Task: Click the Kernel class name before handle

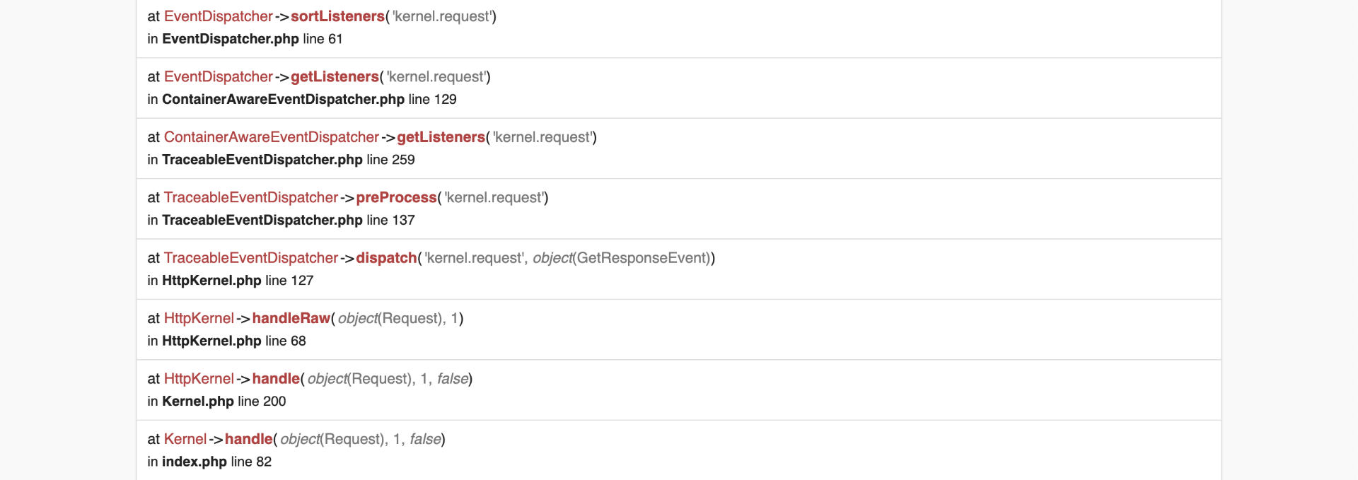Action: [x=185, y=439]
